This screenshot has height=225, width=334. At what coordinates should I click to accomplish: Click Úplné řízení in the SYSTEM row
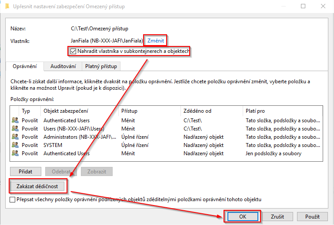point(135,145)
